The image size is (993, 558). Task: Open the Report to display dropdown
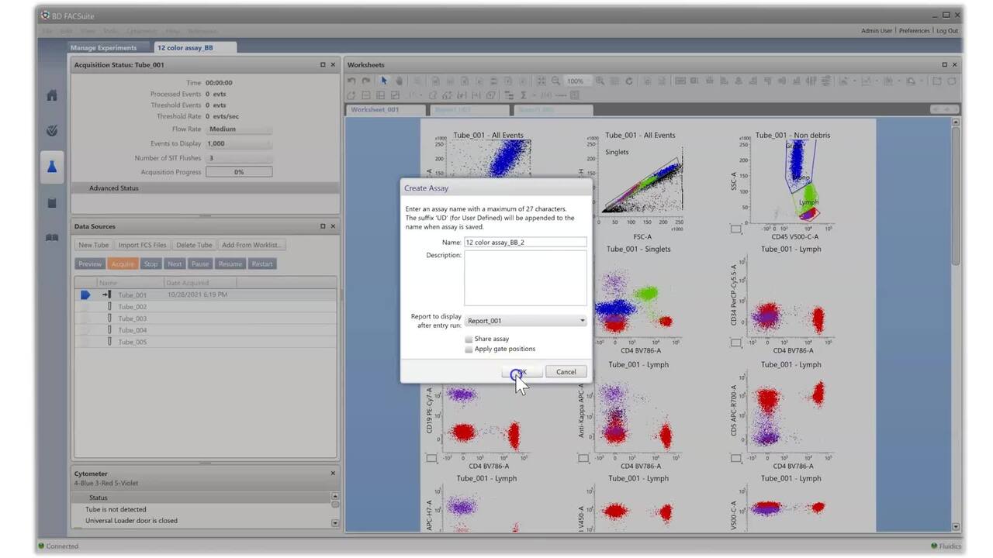pyautogui.click(x=525, y=321)
